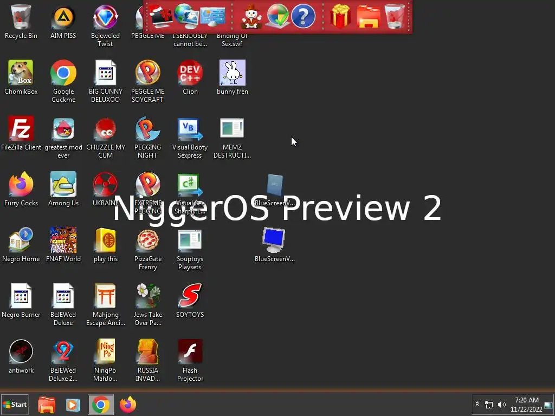The image size is (555, 416).
Task: Open the orange folder icon in the top dock
Action: tap(369, 16)
